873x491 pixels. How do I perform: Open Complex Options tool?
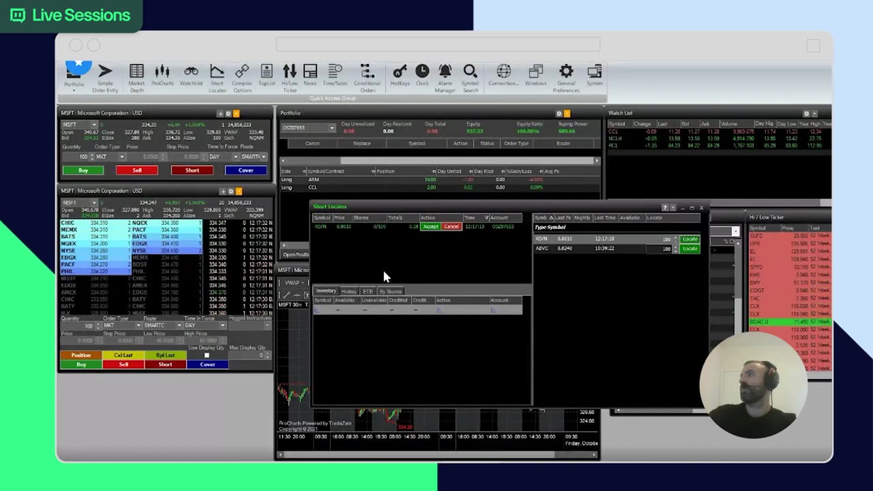[242, 78]
